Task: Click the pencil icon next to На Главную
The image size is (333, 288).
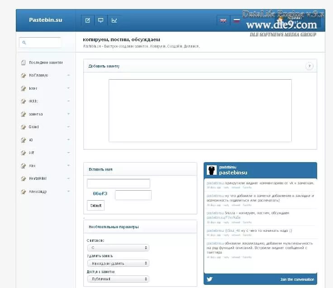Action: point(24,75)
